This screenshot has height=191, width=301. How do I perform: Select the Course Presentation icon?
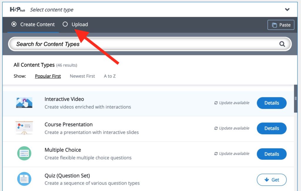pyautogui.click(x=24, y=128)
